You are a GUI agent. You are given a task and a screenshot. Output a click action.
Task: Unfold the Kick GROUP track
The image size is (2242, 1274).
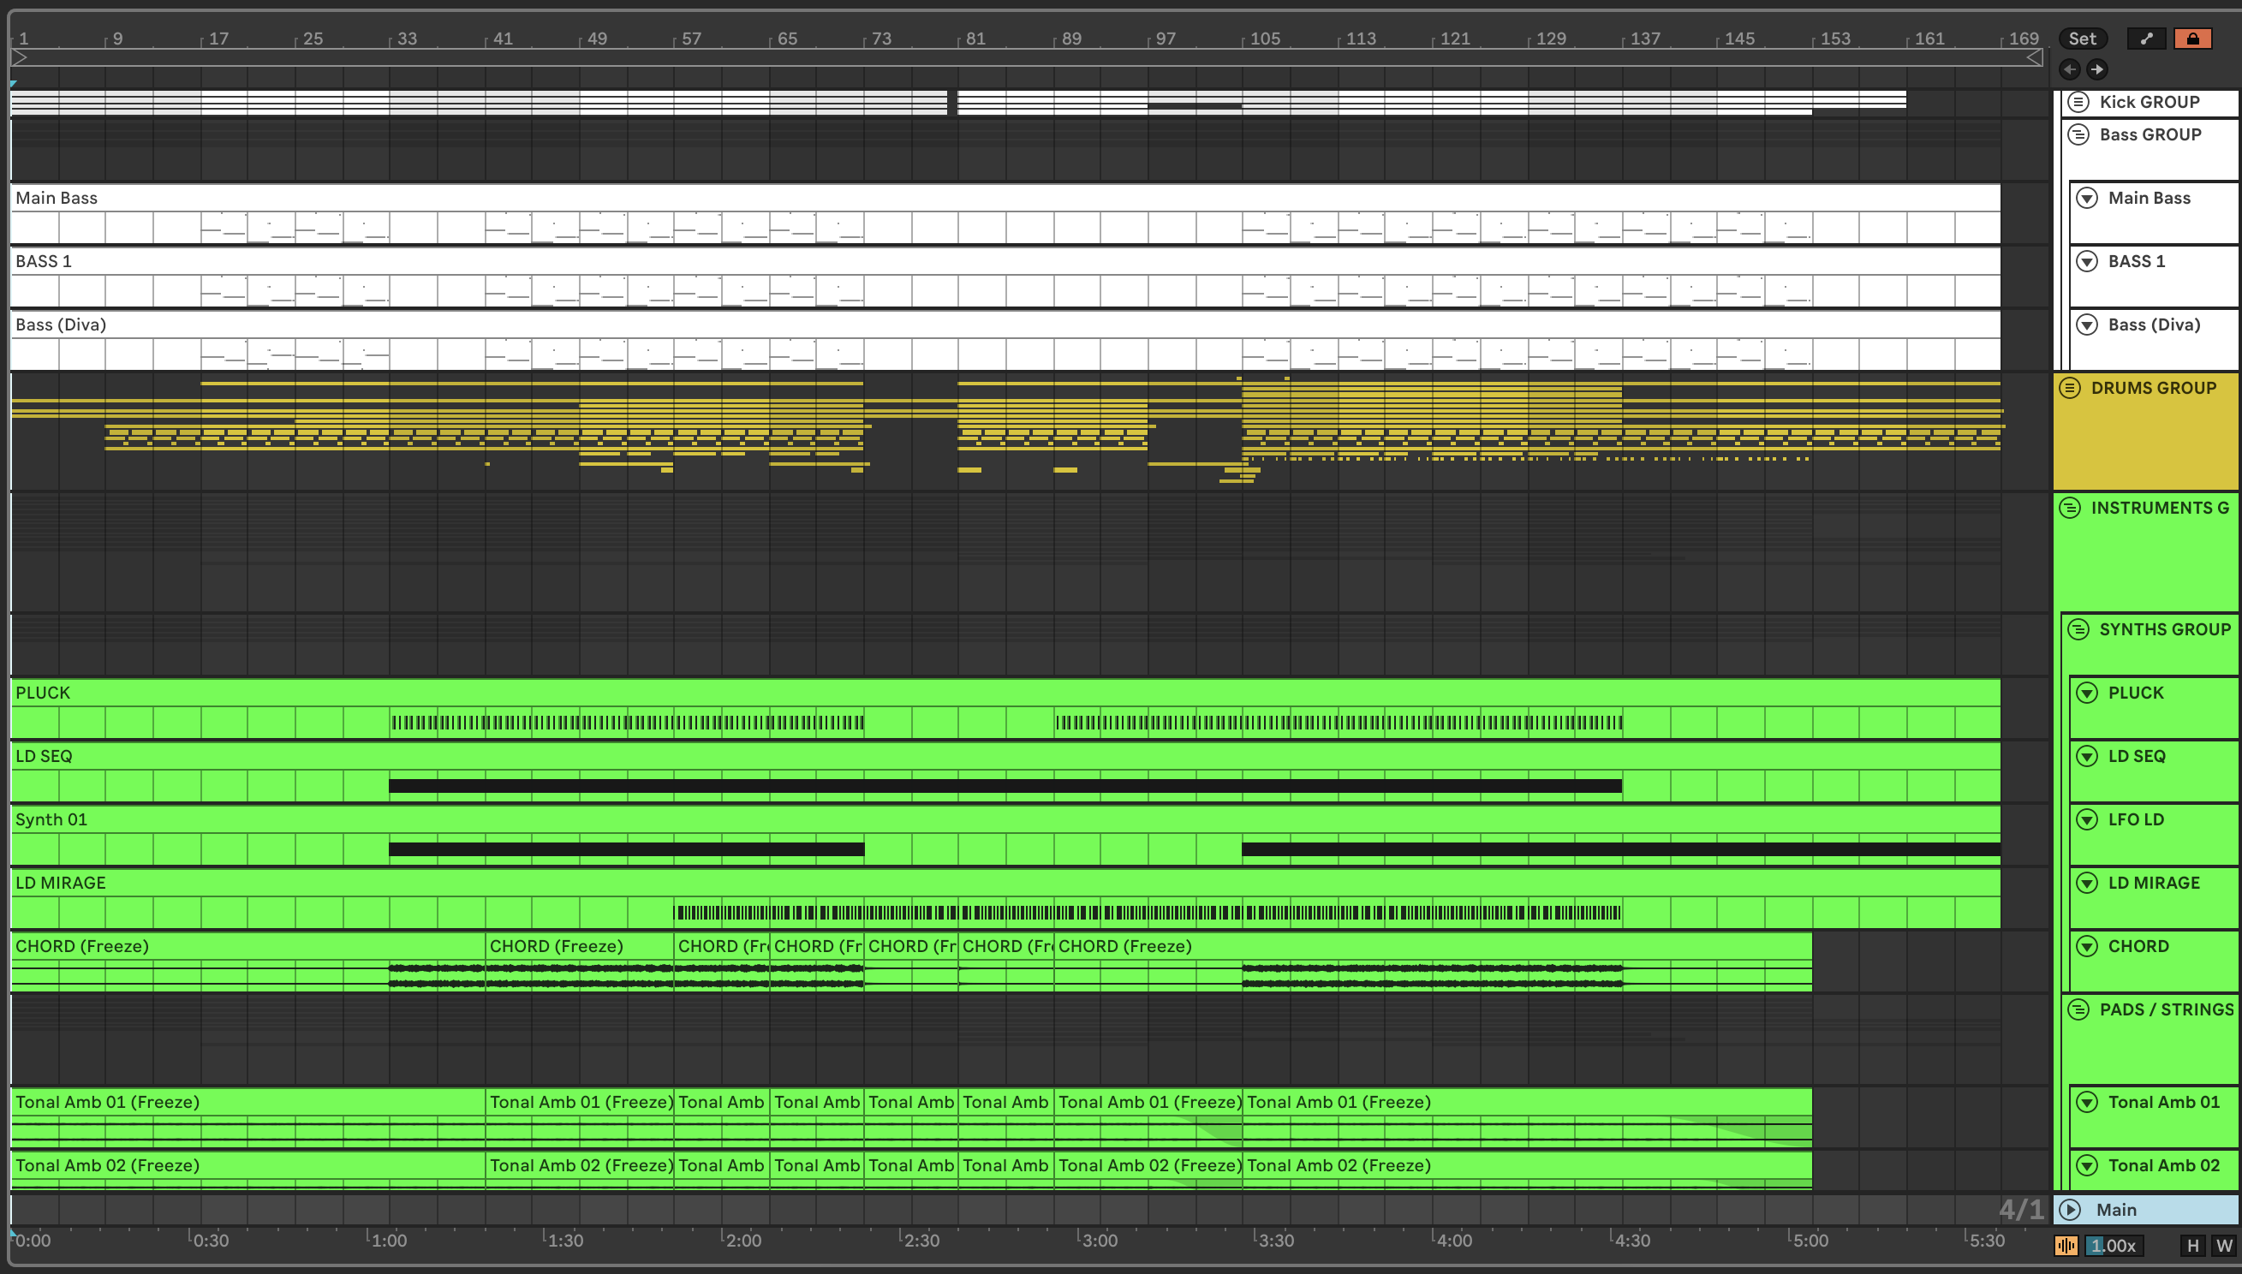coord(2078,102)
